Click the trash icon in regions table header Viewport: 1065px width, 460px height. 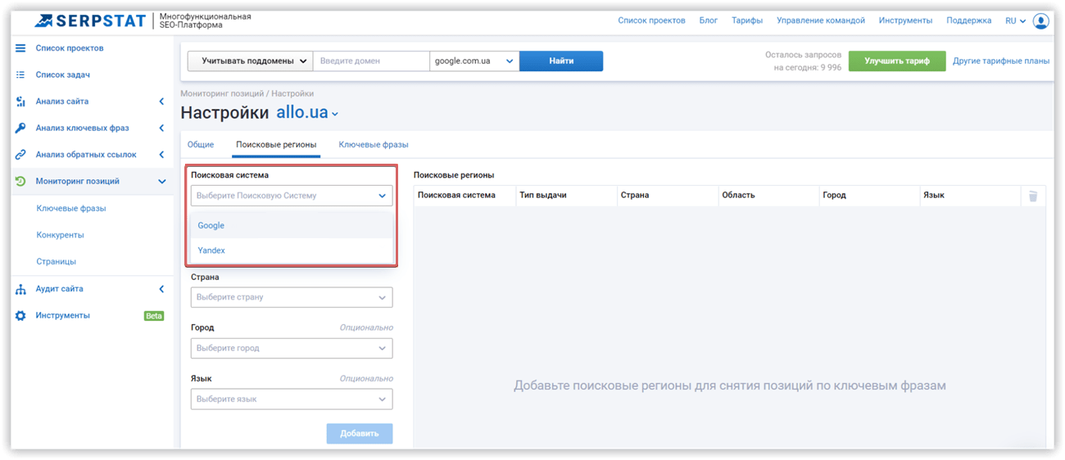[1033, 196]
